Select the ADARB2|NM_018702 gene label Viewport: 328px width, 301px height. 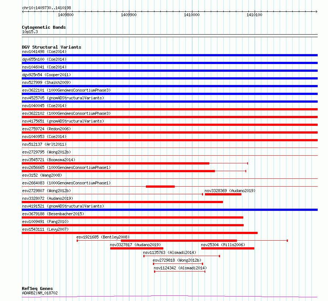point(40,293)
